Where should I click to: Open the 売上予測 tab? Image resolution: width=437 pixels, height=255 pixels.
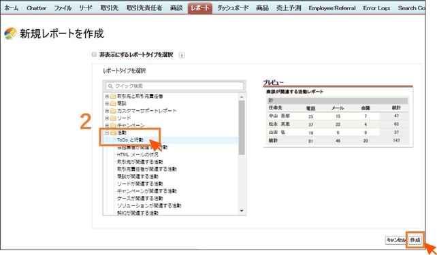tap(289, 8)
